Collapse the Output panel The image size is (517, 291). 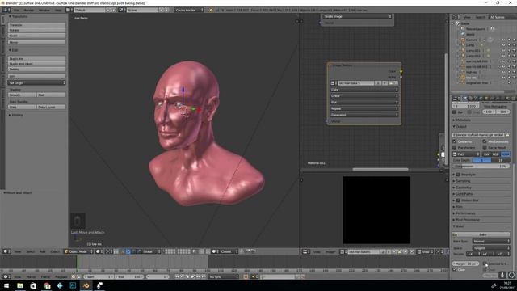tap(460, 126)
